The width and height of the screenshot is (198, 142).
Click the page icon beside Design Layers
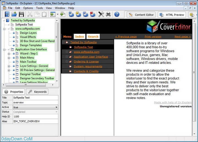tap(17, 33)
